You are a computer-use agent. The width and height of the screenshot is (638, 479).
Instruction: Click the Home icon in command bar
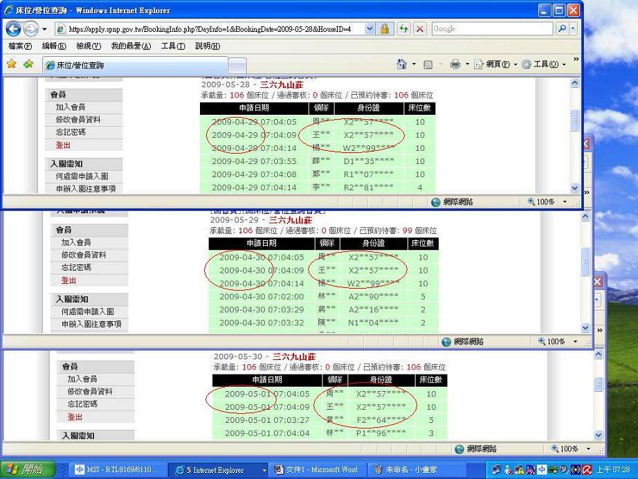point(402,64)
